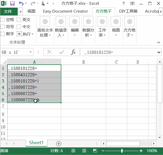Click the vertical scrollbar thumb
Screen dimensions: 163x155
(160, 84)
